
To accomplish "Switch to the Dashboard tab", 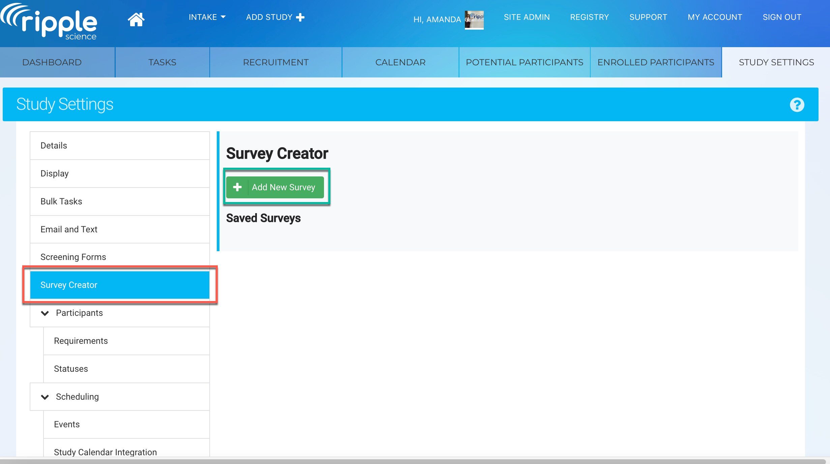I will 52,62.
